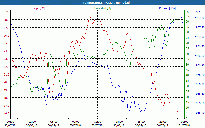Click the 935,60 pressure axis value

tap(200, 103)
